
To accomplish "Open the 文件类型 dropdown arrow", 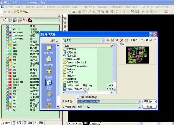I will [x=139, y=107].
